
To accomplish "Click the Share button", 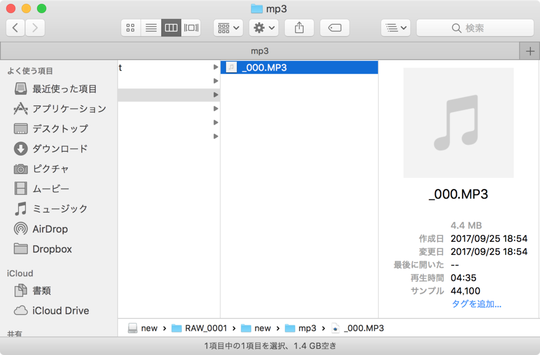I will [300, 27].
